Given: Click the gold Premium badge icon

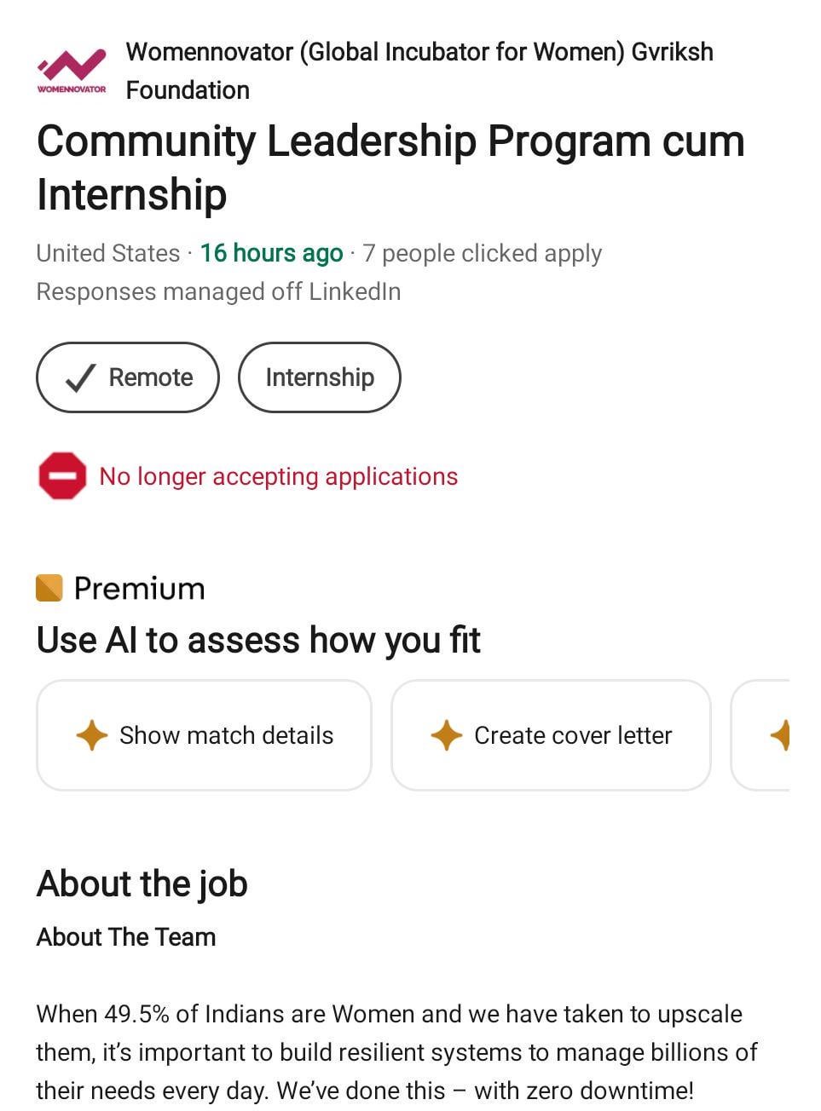Looking at the screenshot, I should (49, 588).
